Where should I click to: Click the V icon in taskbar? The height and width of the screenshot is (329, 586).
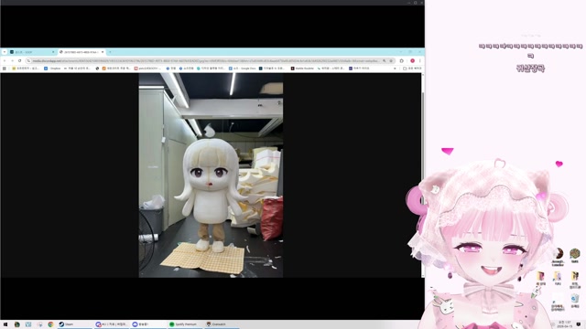click(28, 324)
